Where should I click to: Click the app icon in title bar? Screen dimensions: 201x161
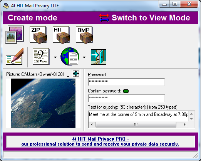point(6,6)
